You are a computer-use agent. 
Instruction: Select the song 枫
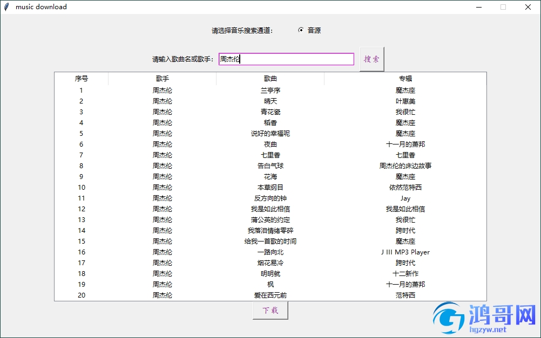[270, 285]
